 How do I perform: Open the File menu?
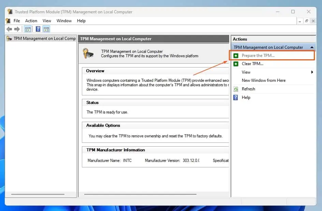[x=17, y=21]
